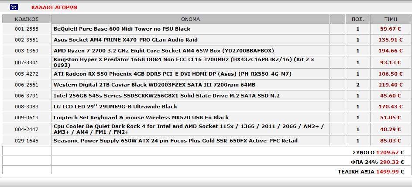Click price 48.29 €

click(391, 129)
